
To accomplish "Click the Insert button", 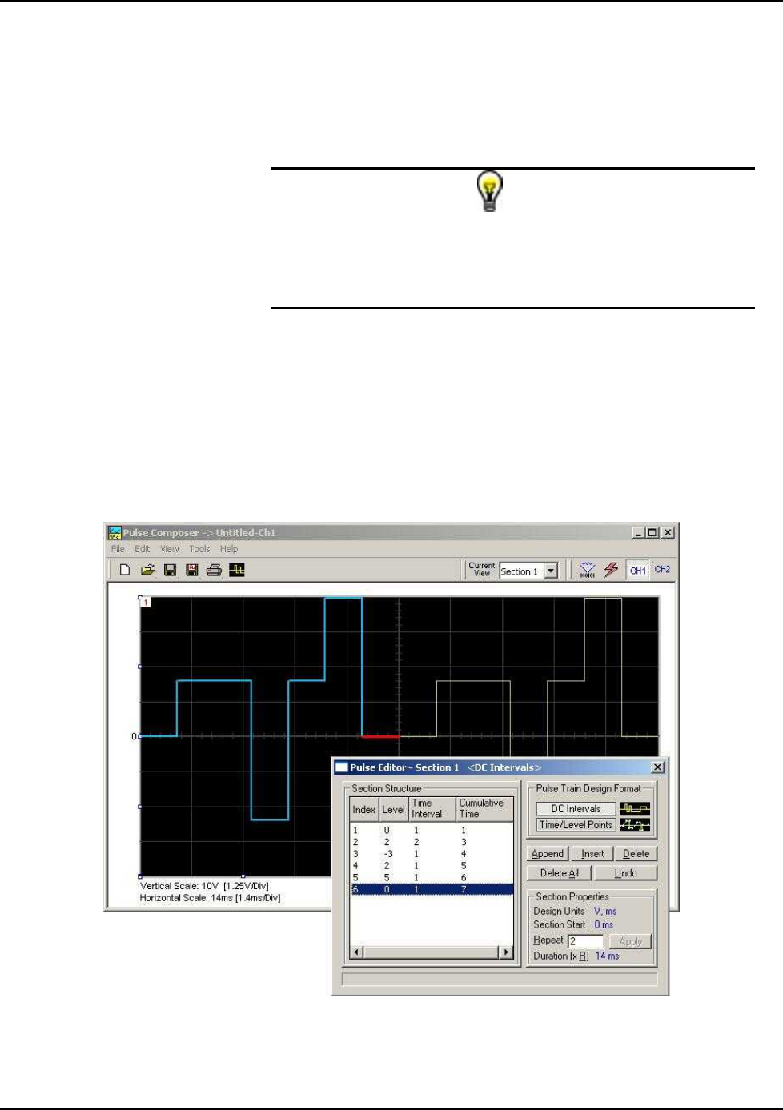I will 592,854.
